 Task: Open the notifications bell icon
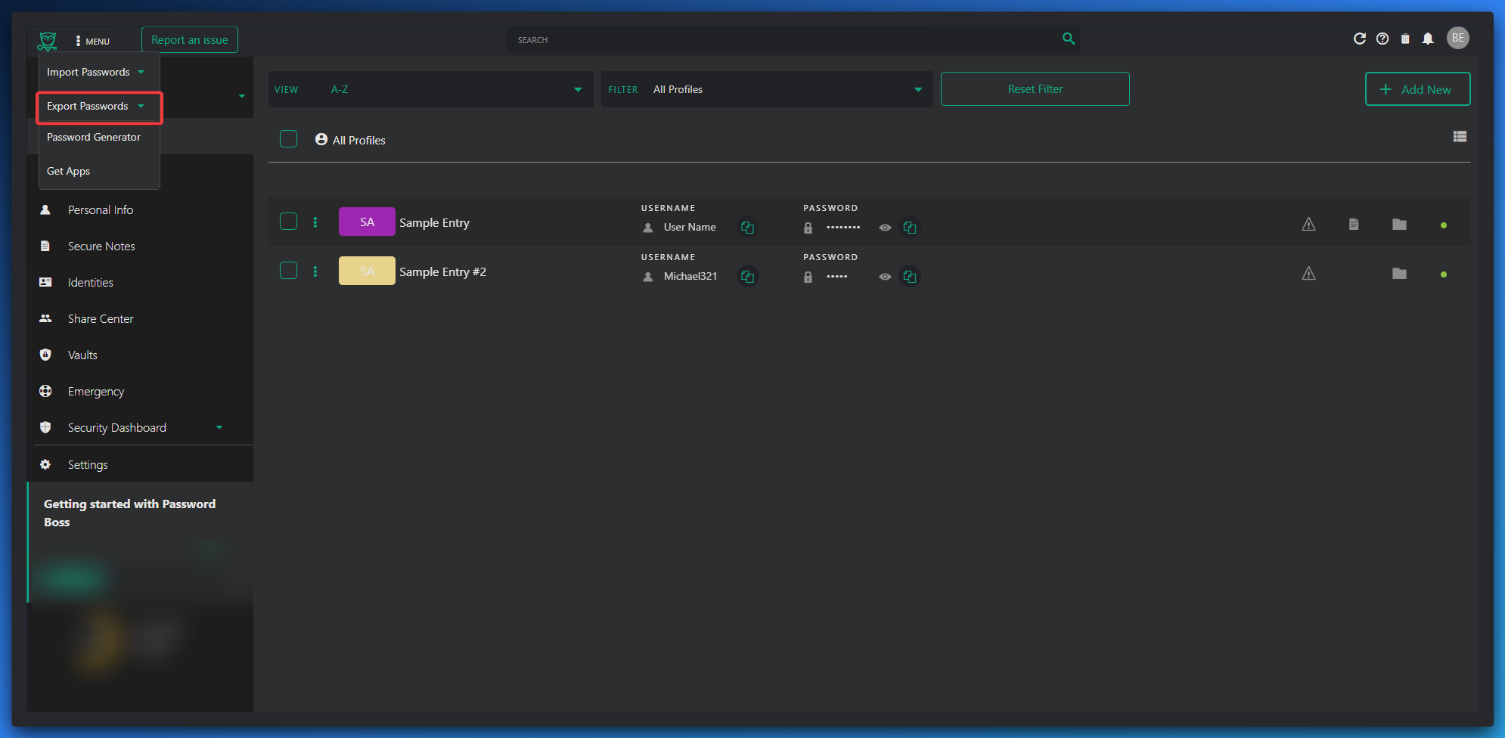tap(1428, 39)
